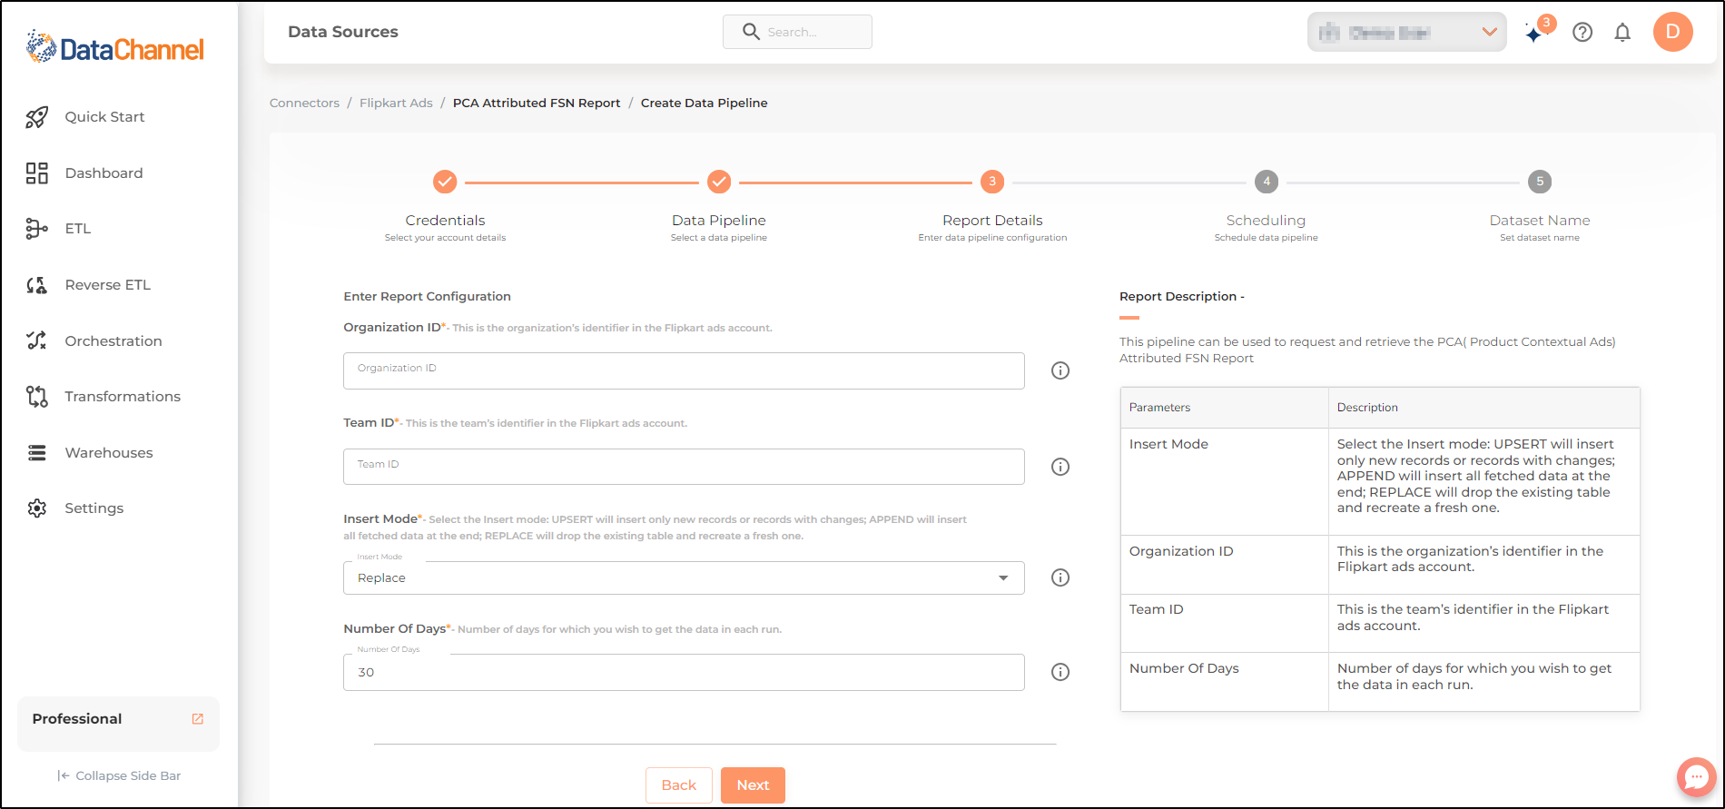The height and width of the screenshot is (809, 1725).
Task: Select the ETL pipeline icon
Action: (37, 229)
